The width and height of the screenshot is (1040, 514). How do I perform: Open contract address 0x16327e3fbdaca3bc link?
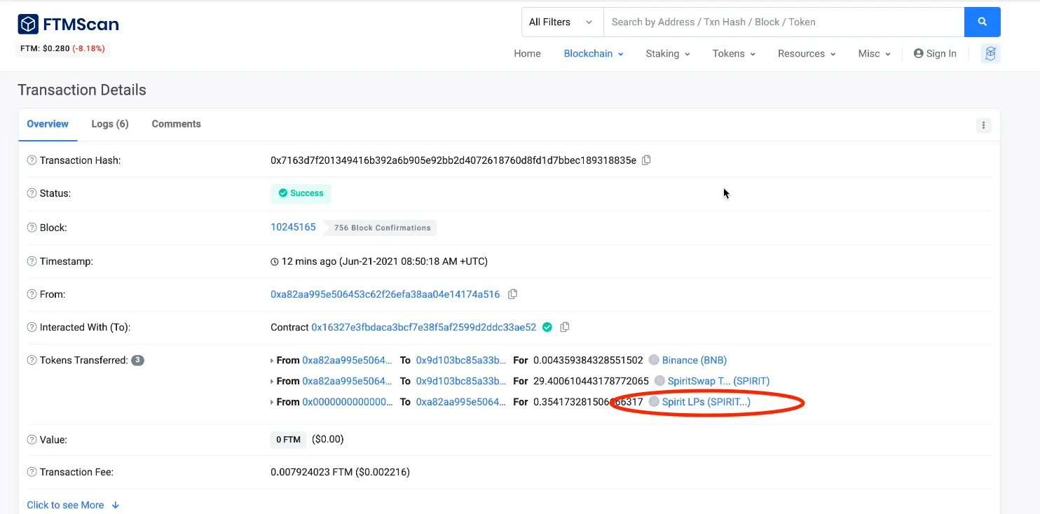(x=424, y=327)
